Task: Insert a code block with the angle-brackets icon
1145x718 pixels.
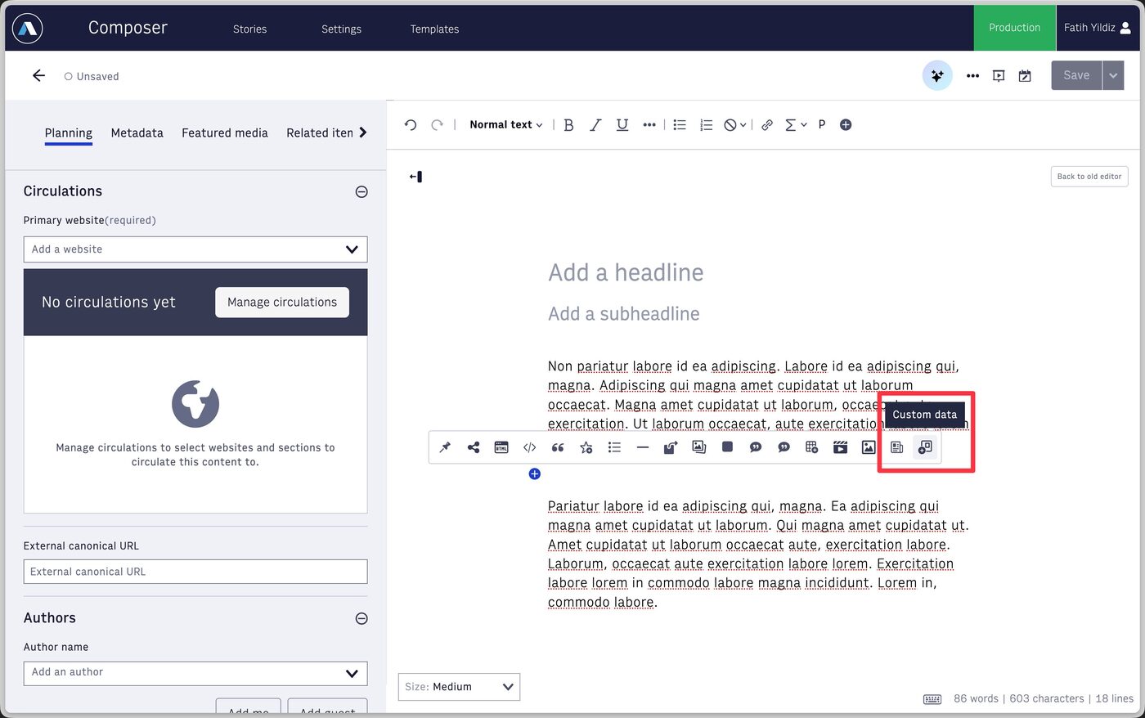Action: [530, 447]
